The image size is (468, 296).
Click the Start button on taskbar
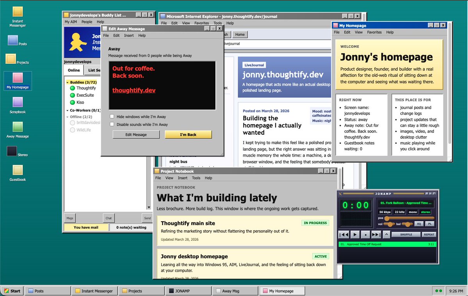(12, 291)
